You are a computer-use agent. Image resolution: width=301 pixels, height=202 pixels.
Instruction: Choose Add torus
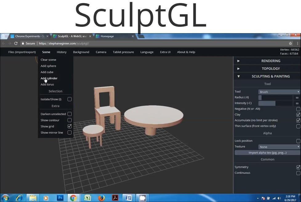47,84
